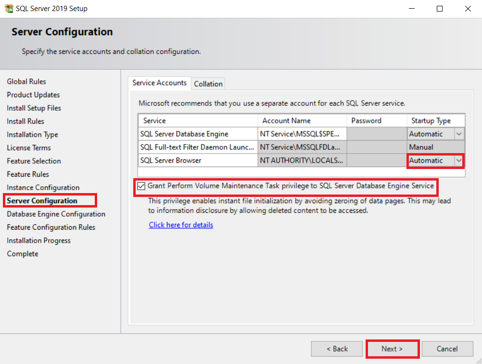The width and height of the screenshot is (482, 364).
Task: Select Feature Configuration Rules step
Action: [51, 227]
